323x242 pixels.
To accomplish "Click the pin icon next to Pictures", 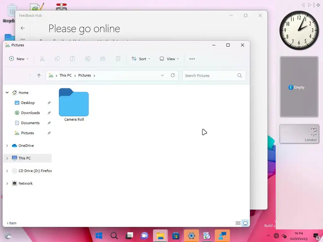I will point(49,133).
